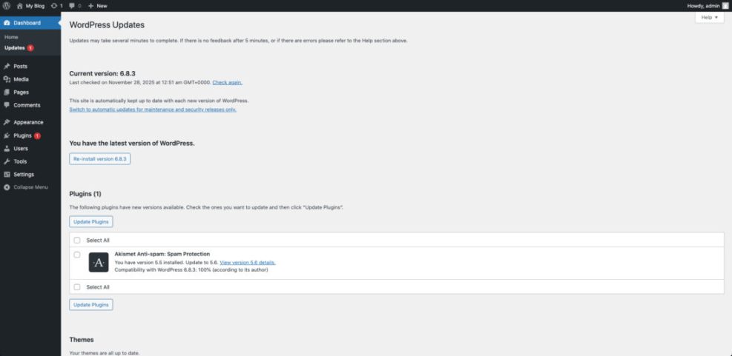Open the Settings menu label
Viewport: 732px width, 356px height.
24,174
